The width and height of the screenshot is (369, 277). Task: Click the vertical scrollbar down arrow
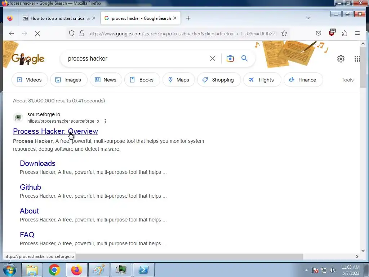pos(363,251)
